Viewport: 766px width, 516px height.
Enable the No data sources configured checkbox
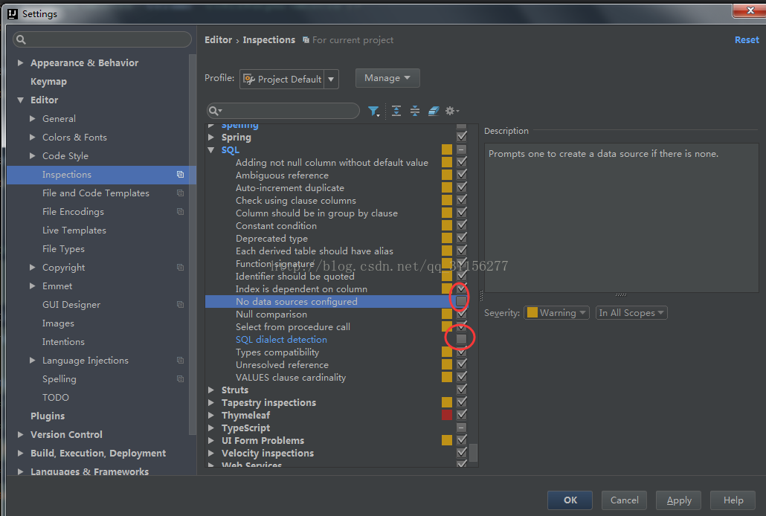(461, 301)
